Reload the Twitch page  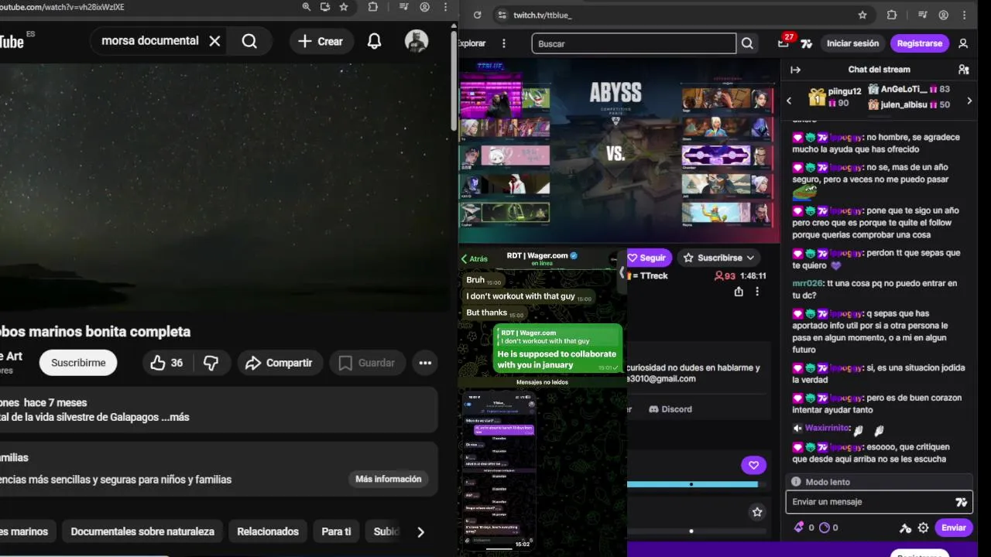click(477, 15)
